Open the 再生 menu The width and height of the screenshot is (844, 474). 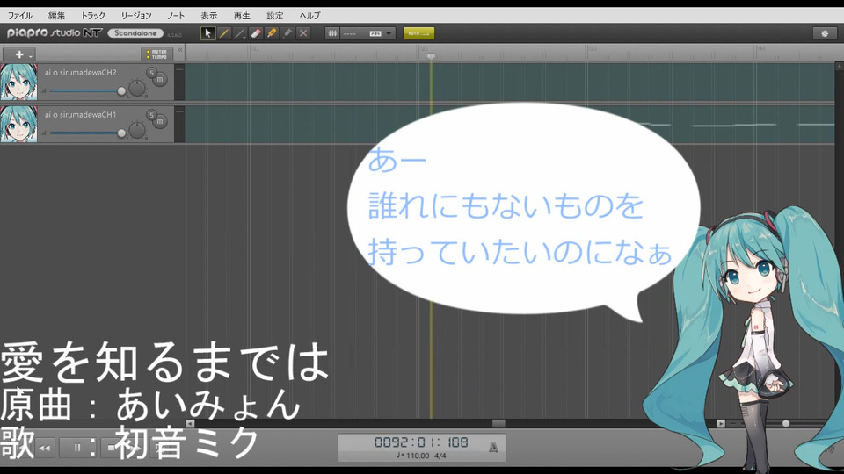click(242, 16)
